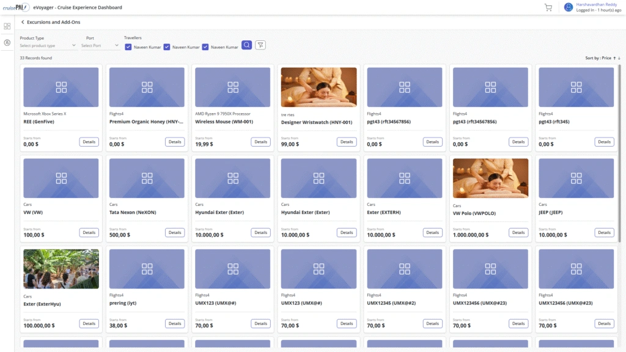Open Details for Tata Nexon (NeXON)
The height and width of the screenshot is (352, 626).
[x=175, y=232]
